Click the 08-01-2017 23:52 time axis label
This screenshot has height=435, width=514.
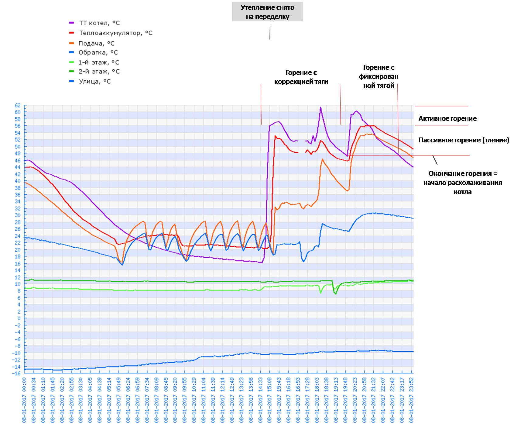click(x=412, y=400)
